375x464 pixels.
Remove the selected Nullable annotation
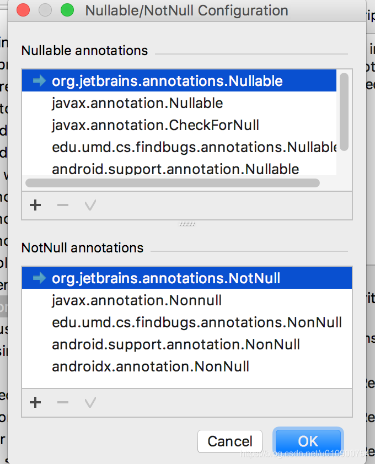[62, 205]
